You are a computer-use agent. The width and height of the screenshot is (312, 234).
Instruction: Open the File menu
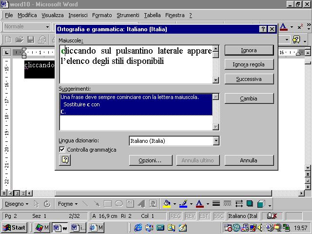[x=9, y=15]
